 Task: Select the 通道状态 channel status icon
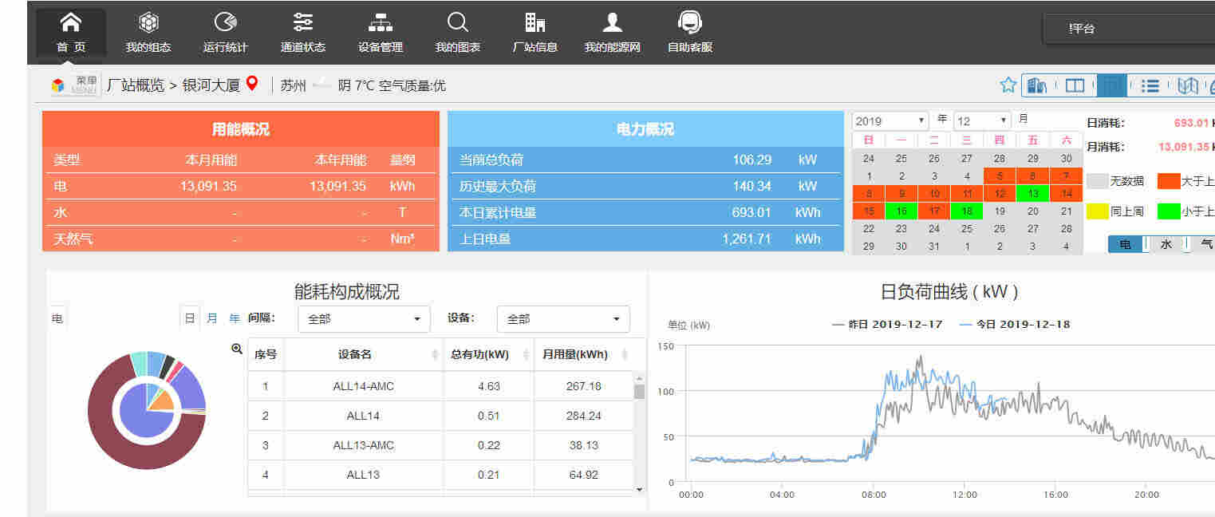(302, 32)
